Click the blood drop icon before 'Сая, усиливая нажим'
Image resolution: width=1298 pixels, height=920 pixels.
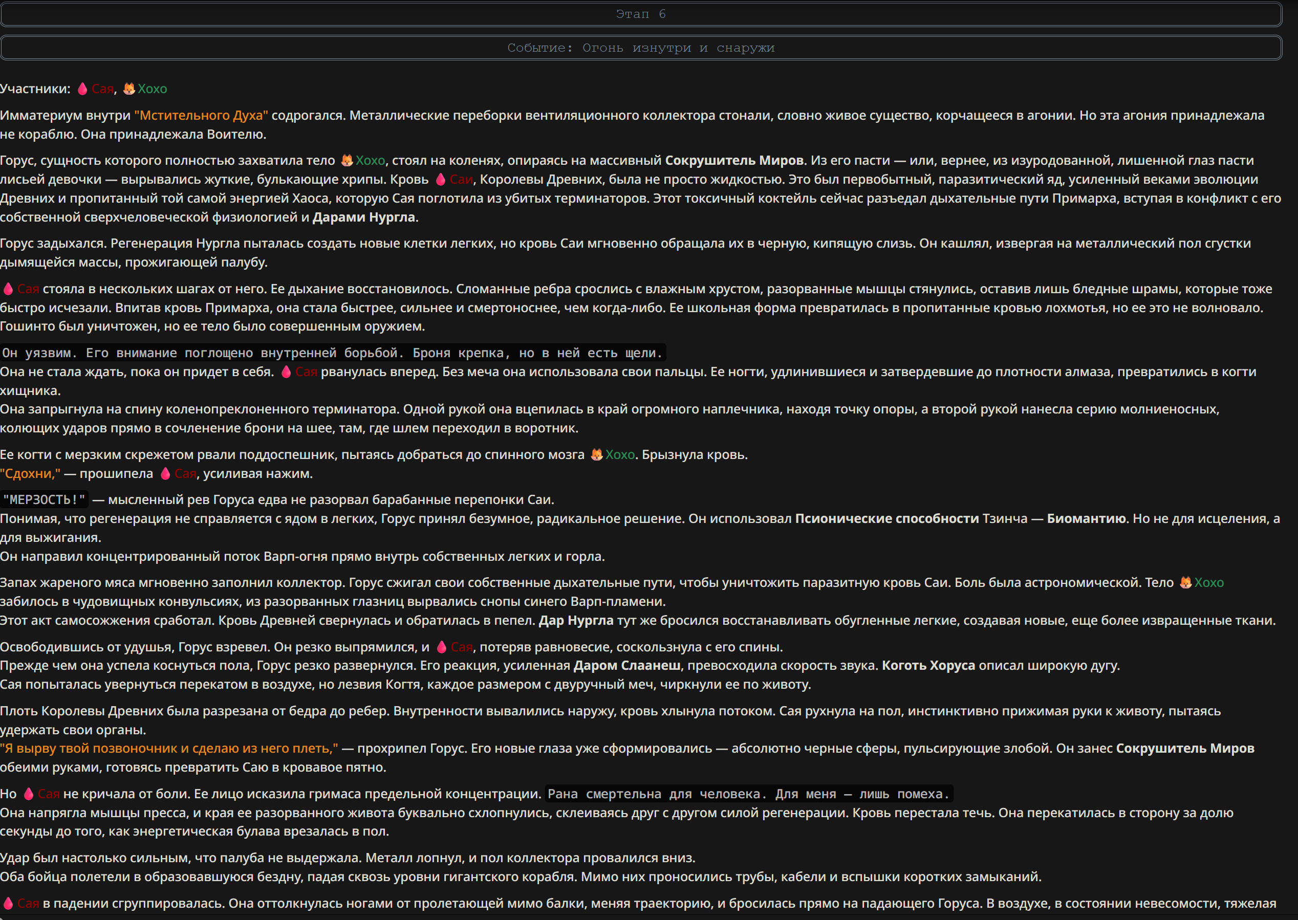[165, 474]
